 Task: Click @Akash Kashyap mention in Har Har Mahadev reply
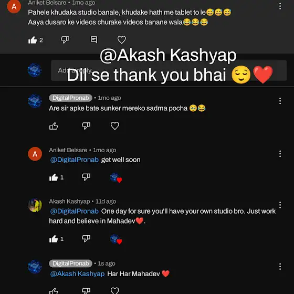pos(78,274)
